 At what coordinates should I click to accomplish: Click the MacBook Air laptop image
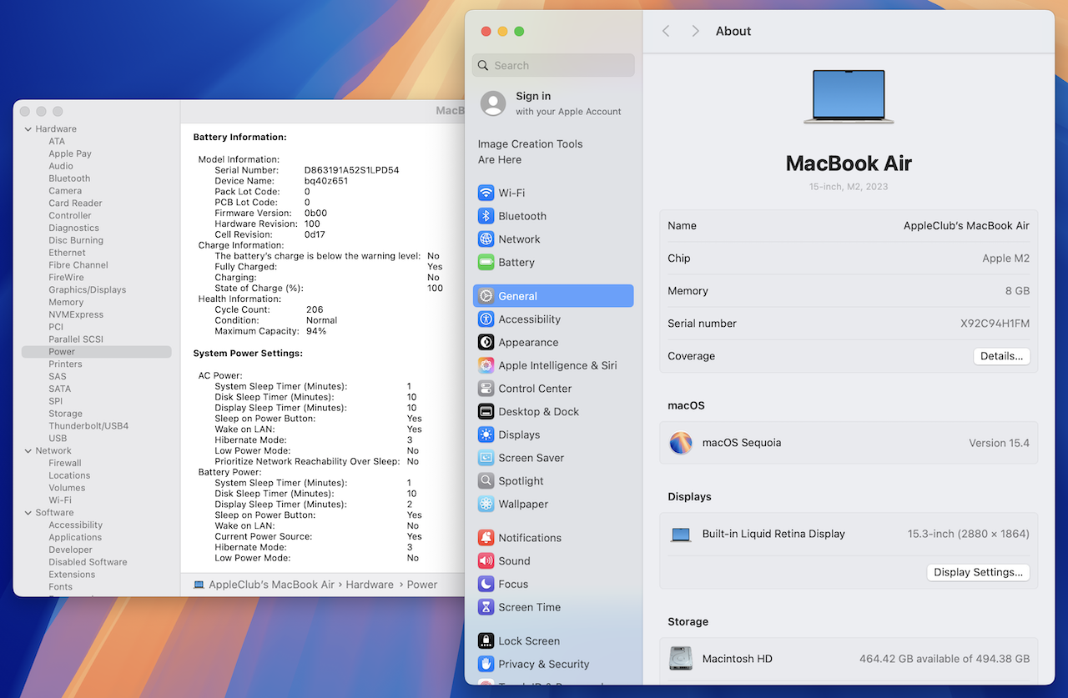[x=849, y=97]
